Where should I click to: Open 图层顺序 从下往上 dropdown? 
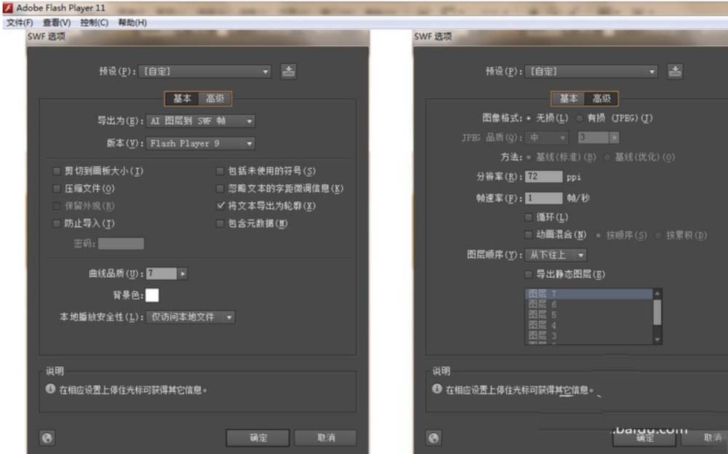tap(555, 255)
